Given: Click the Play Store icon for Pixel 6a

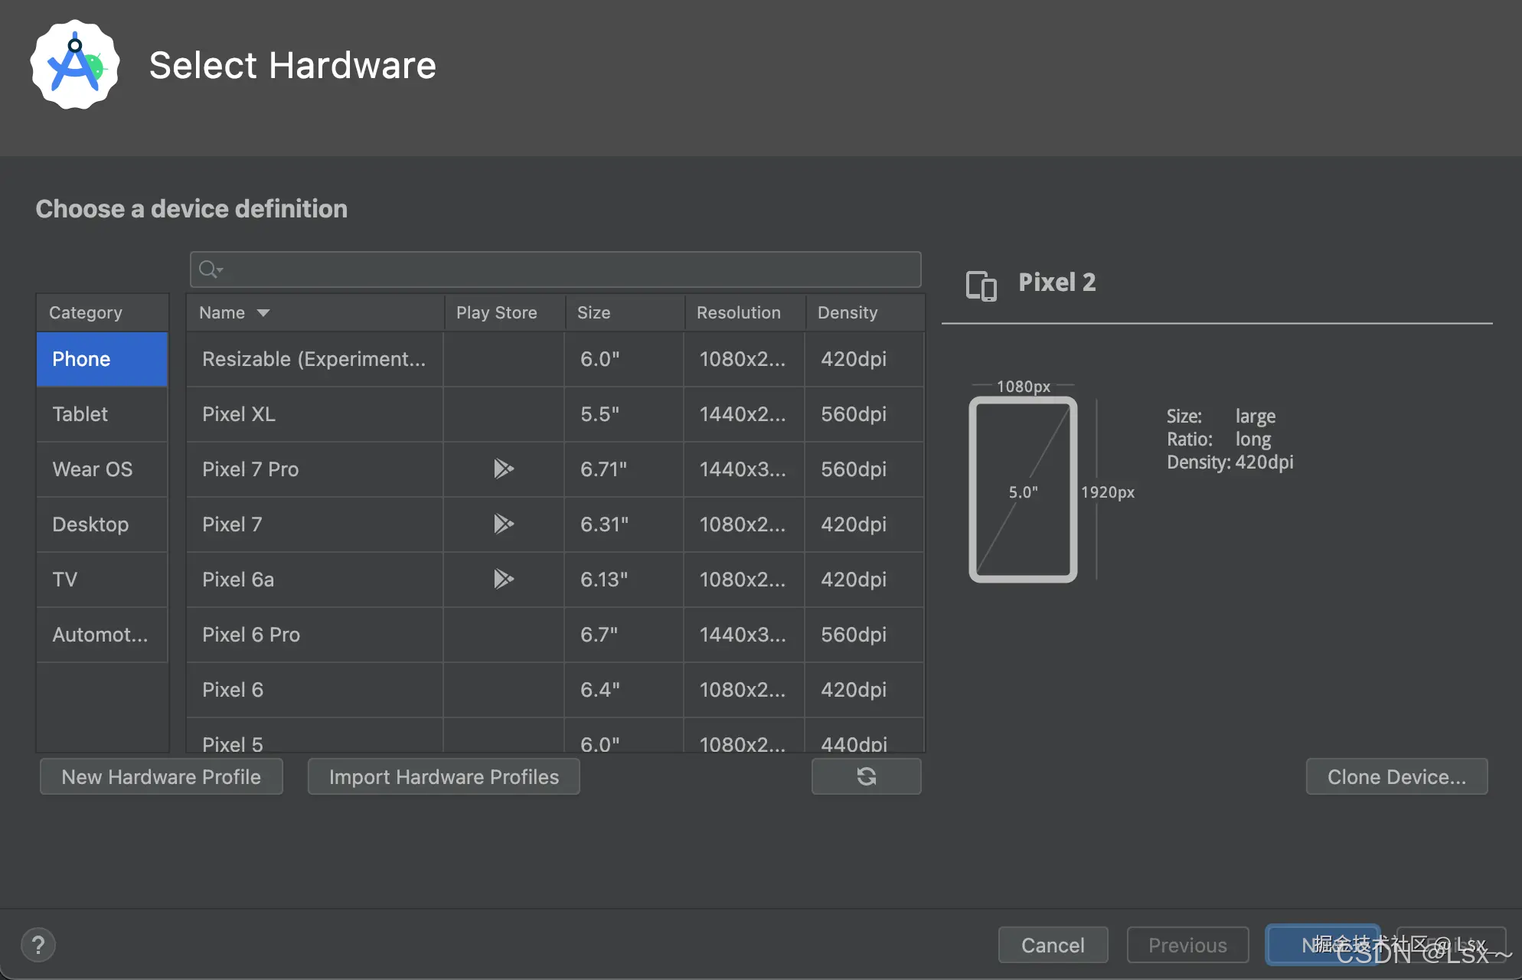Looking at the screenshot, I should click(x=503, y=579).
